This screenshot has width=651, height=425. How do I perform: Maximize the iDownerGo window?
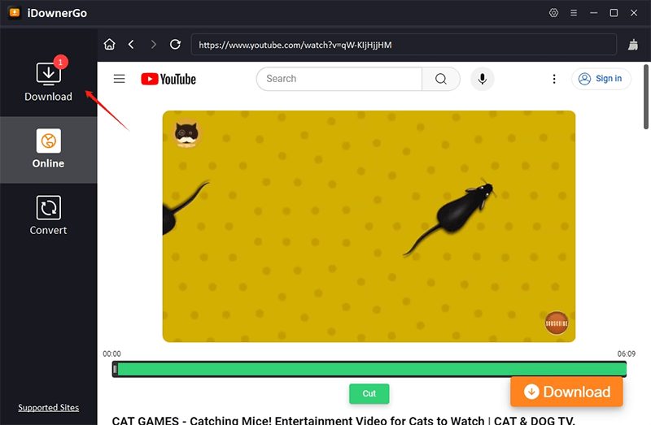tap(614, 13)
